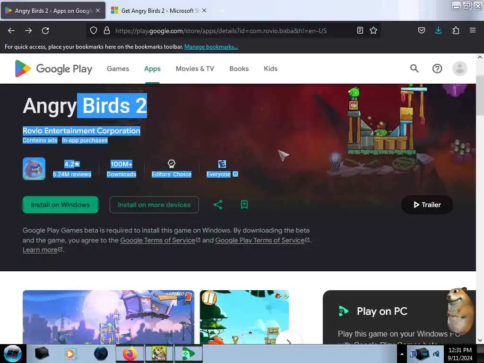
Task: Open tracking protection shield icon
Action: pyautogui.click(x=94, y=30)
